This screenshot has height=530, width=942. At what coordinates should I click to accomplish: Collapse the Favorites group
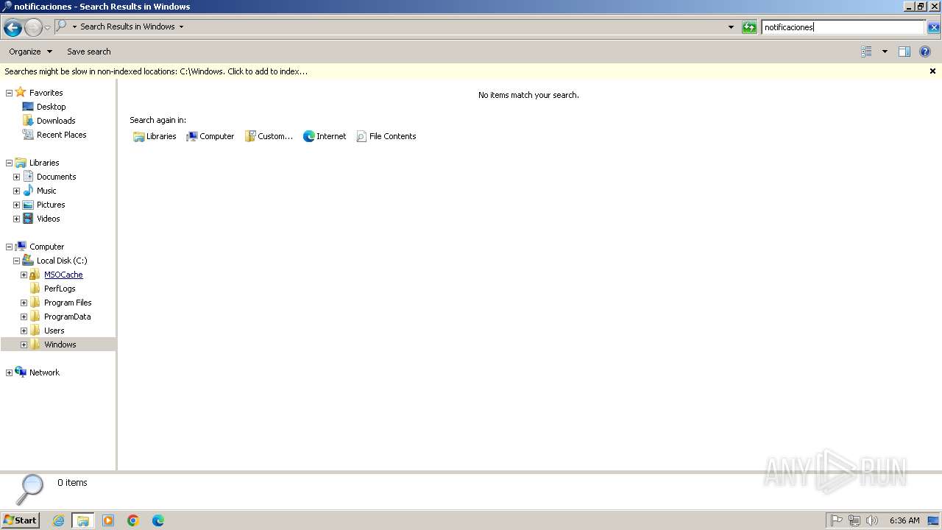pos(9,93)
